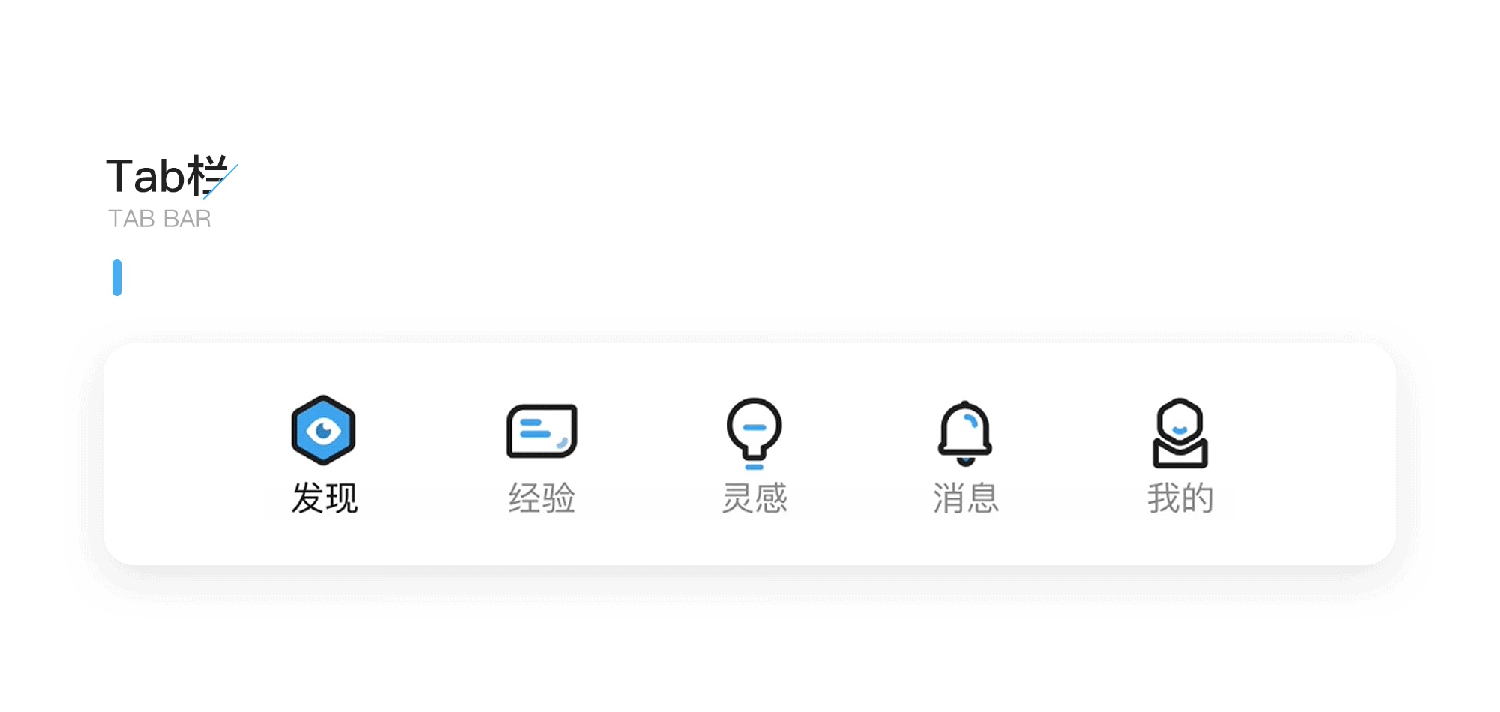Switch to the 经验 tab label
Image resolution: width=1500 pixels, height=712 pixels.
point(541,498)
